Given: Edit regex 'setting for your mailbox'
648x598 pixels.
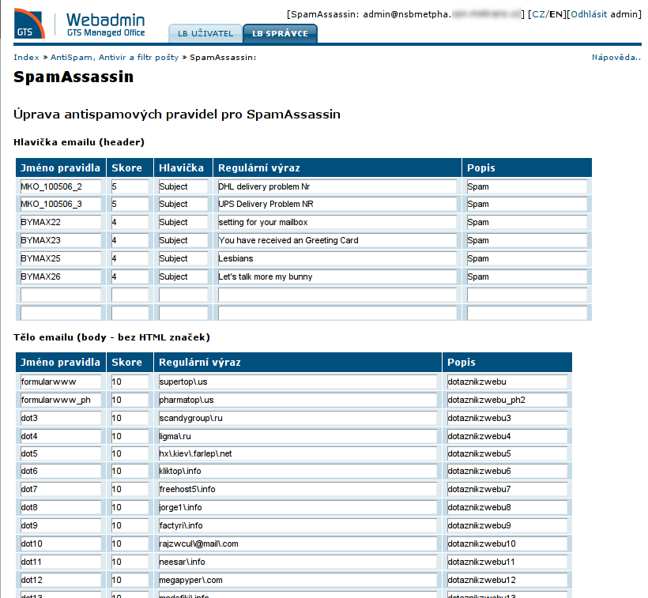Looking at the screenshot, I should click(337, 222).
